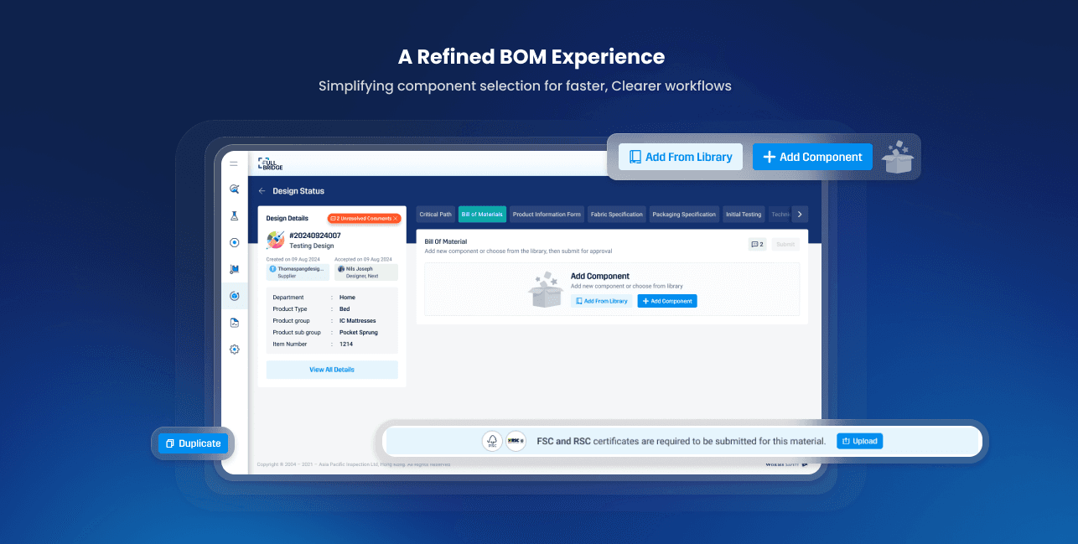Switch to the Critical Path tab
The width and height of the screenshot is (1078, 544).
[x=436, y=215]
